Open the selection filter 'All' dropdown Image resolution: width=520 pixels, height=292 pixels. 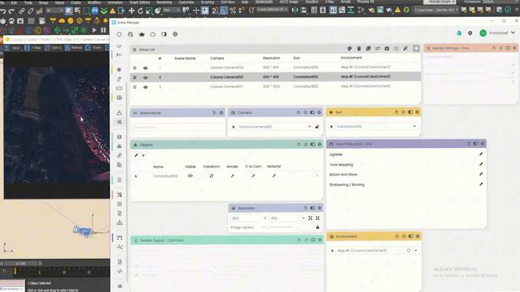pos(55,10)
